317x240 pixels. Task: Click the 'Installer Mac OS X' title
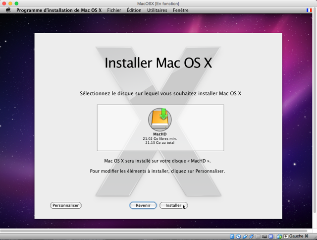(x=158, y=63)
